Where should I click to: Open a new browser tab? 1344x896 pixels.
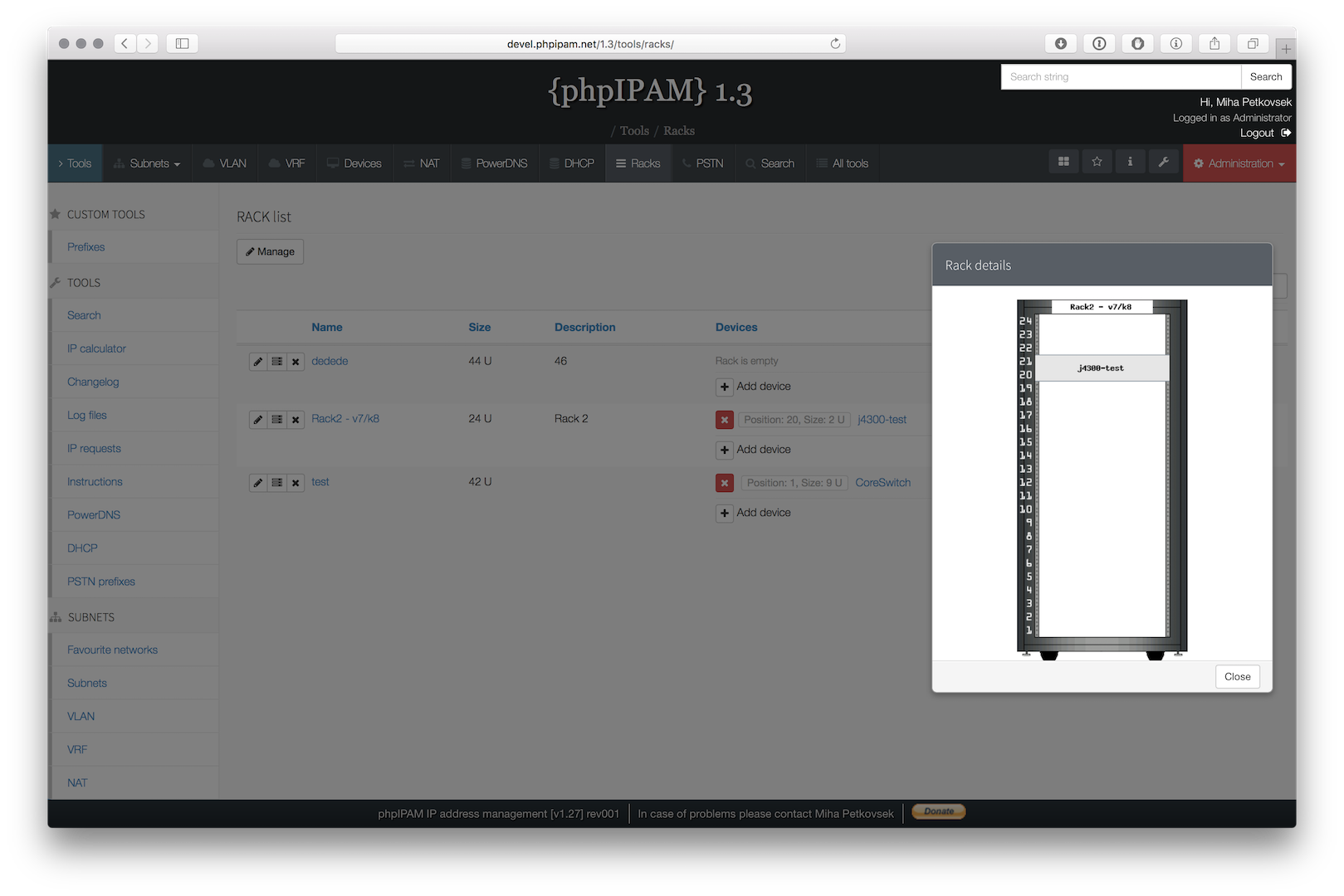(x=1286, y=48)
